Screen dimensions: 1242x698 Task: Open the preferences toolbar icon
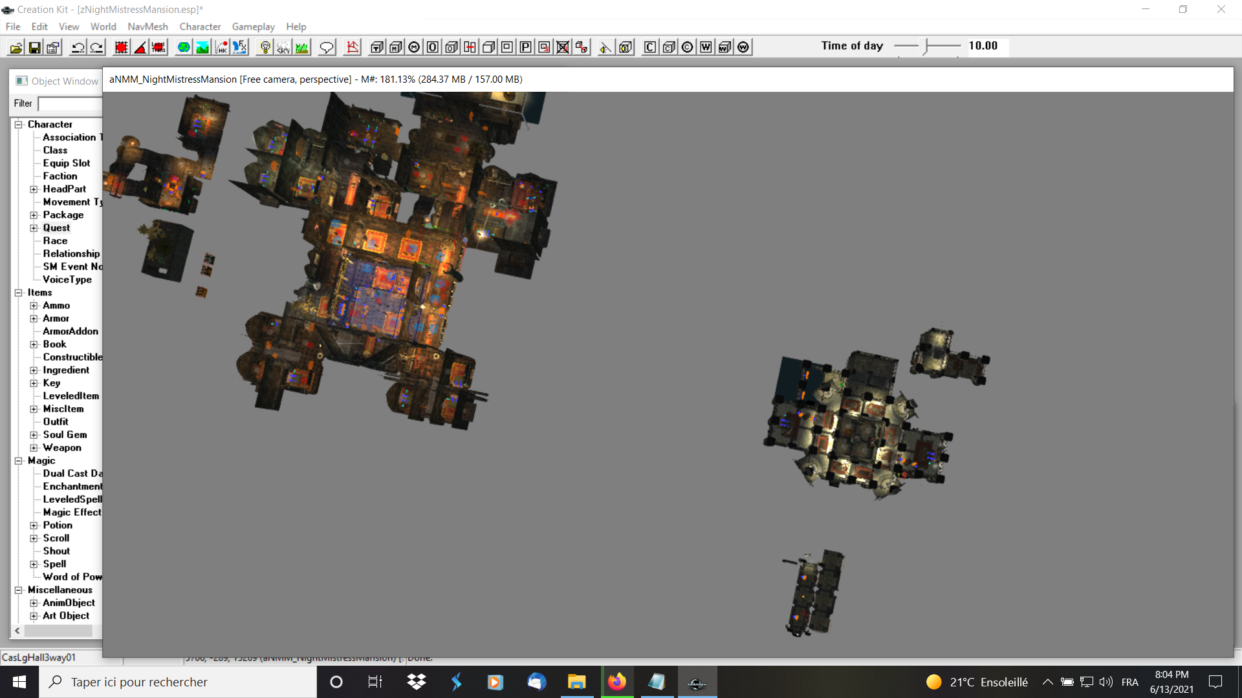coord(54,47)
